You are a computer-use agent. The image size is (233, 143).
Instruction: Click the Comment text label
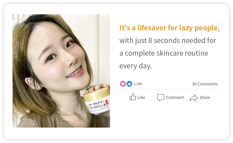(x=175, y=97)
